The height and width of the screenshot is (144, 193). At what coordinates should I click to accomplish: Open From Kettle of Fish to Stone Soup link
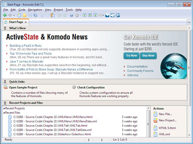pos(51,69)
